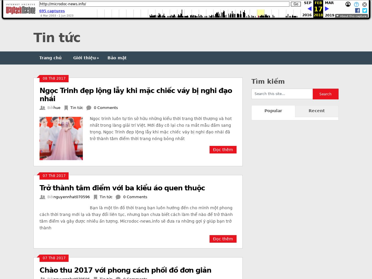Click the Search this site field

click(x=282, y=94)
